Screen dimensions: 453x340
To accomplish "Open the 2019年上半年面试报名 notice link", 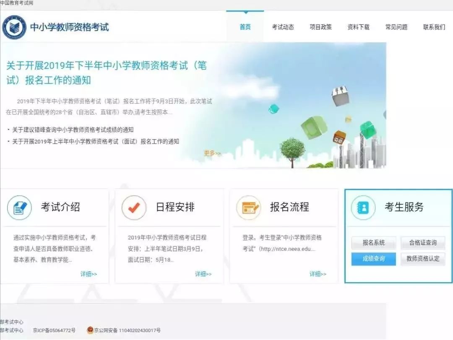I will tap(96, 142).
